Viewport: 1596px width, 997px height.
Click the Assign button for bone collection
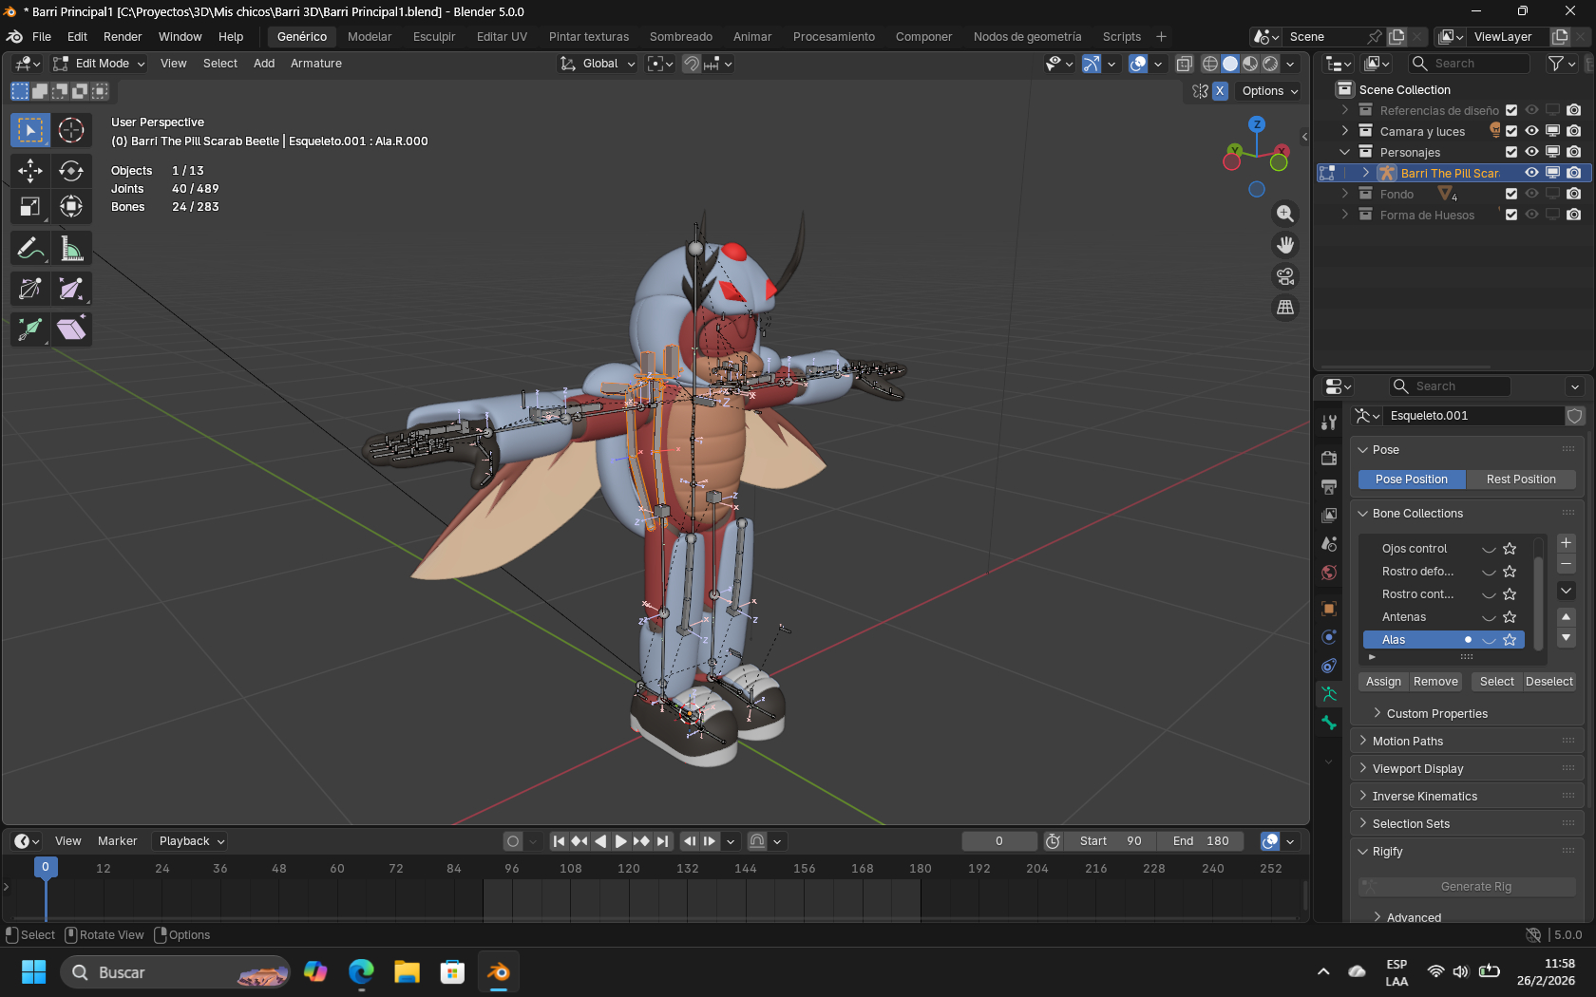click(1383, 682)
